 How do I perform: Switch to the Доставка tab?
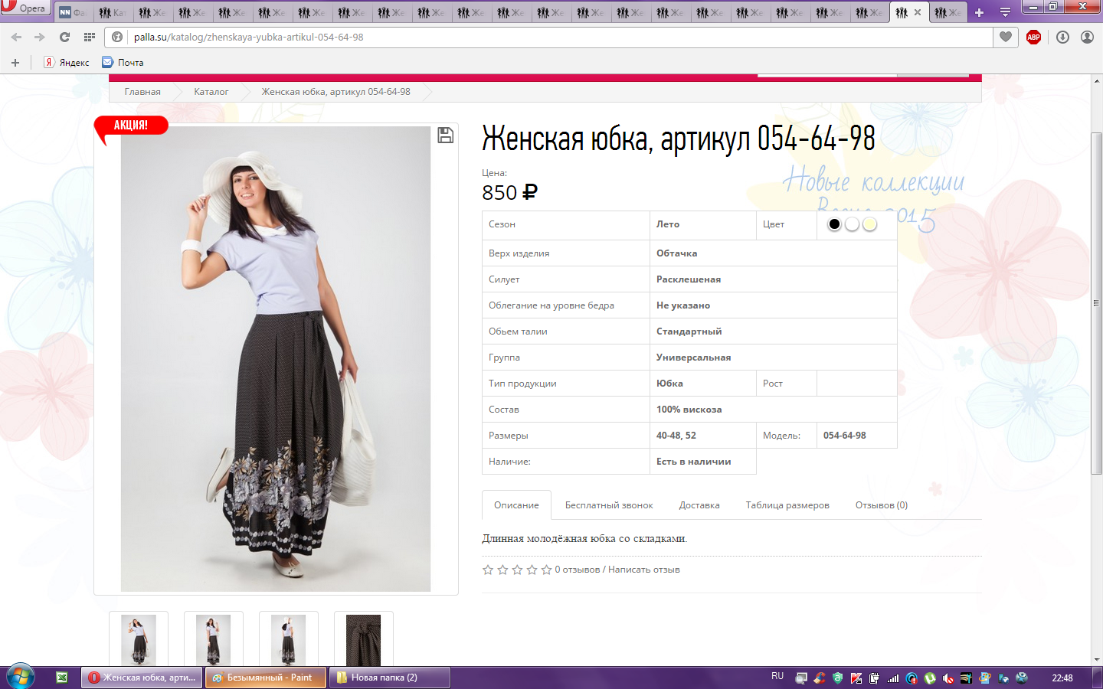point(699,505)
